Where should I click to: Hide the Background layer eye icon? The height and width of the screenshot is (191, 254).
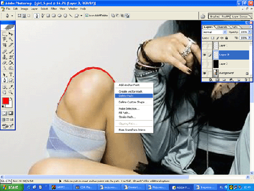tap(205, 73)
